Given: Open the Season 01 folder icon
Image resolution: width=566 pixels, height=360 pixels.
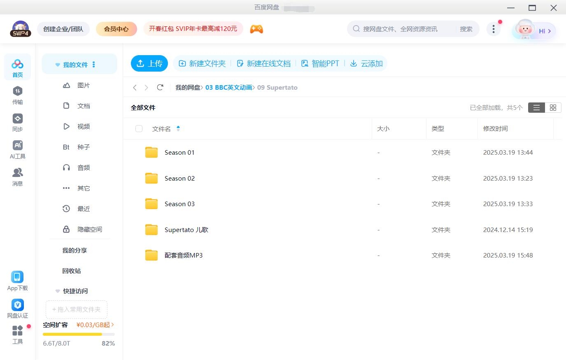Looking at the screenshot, I should point(151,152).
